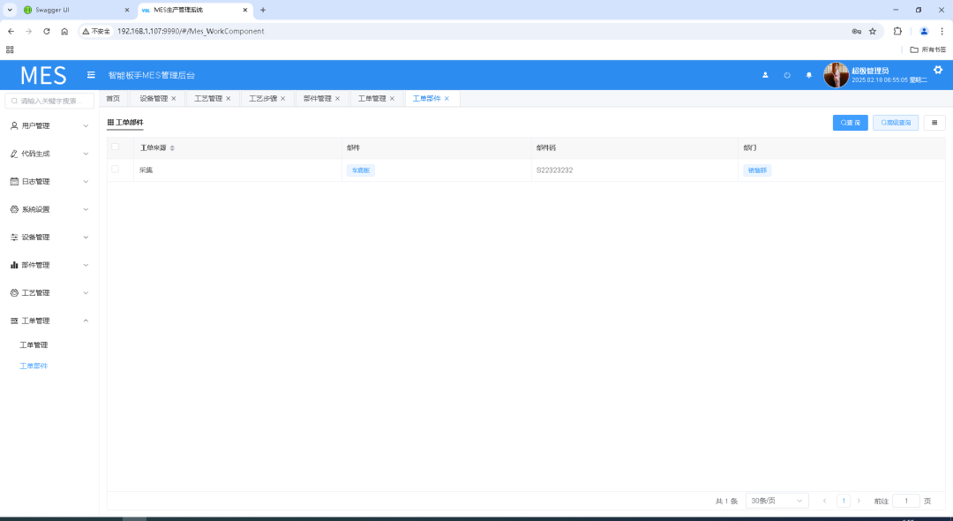The image size is (953, 521).
Task: Open the settings gear in blue header
Action: pos(938,70)
